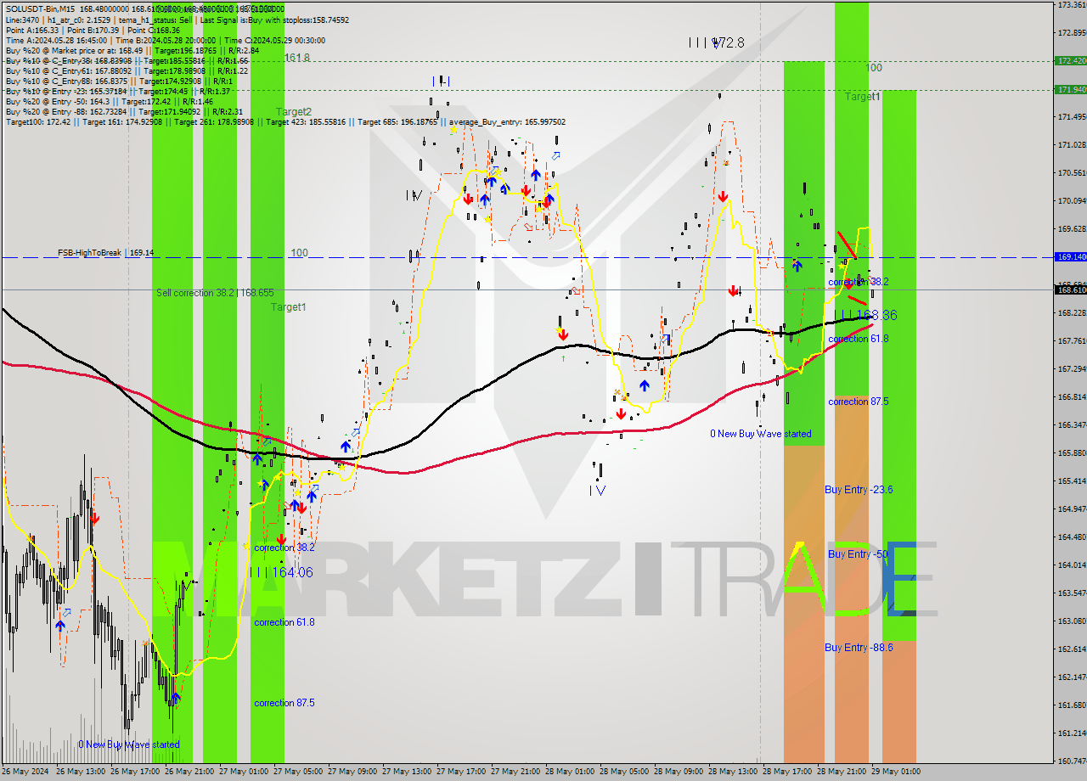Click the '27 May 21:00' time axis label
The image size is (1087, 781).
[515, 772]
